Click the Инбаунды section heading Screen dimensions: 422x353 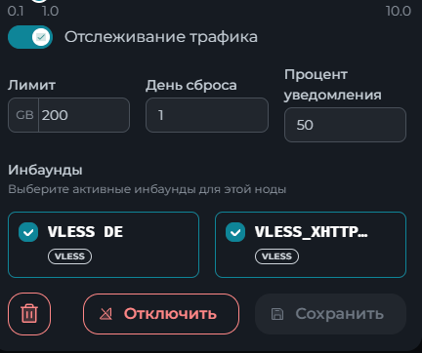click(x=45, y=170)
